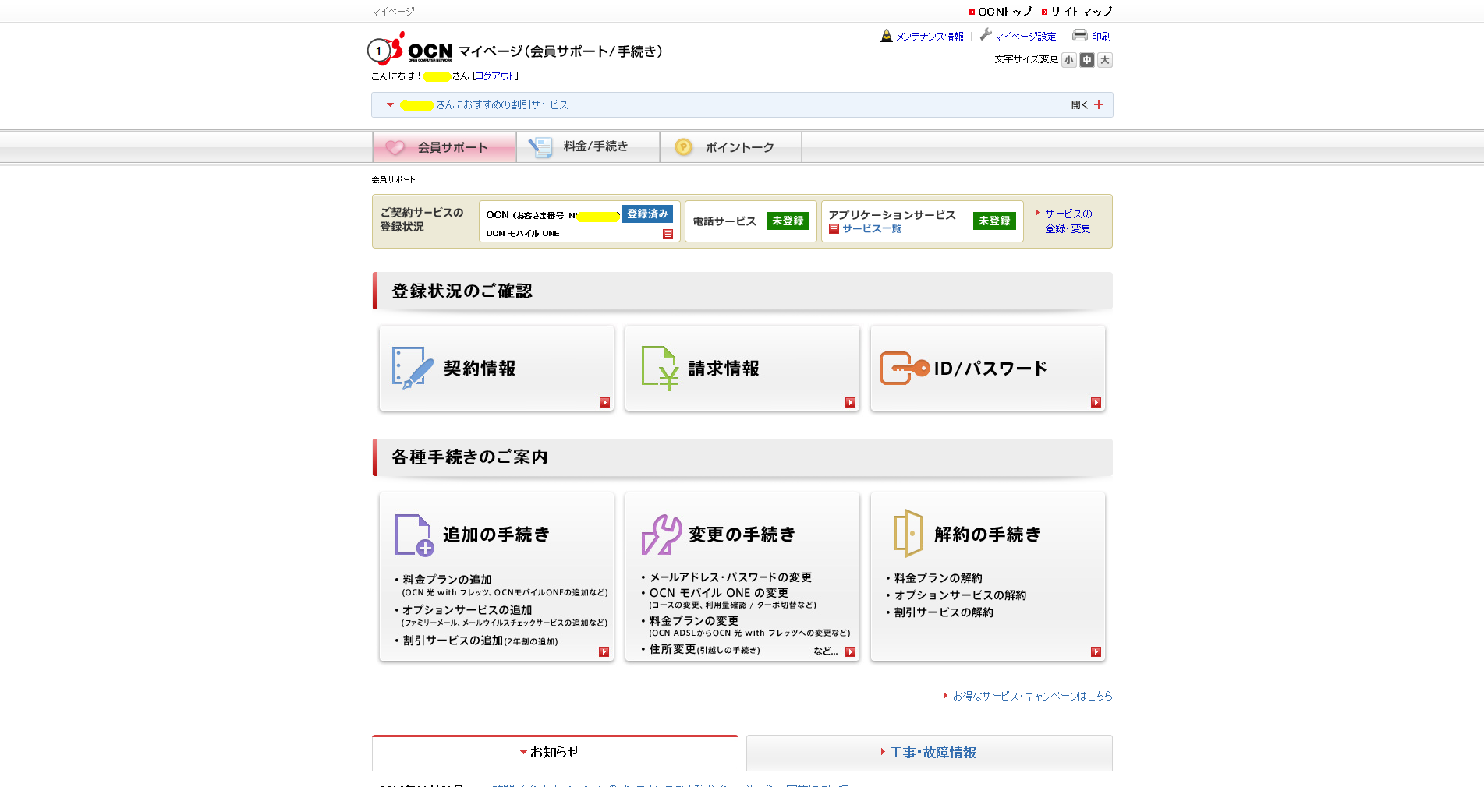Screen dimensions: 1484x787
Task: Select 住所変更 item
Action: (x=672, y=649)
